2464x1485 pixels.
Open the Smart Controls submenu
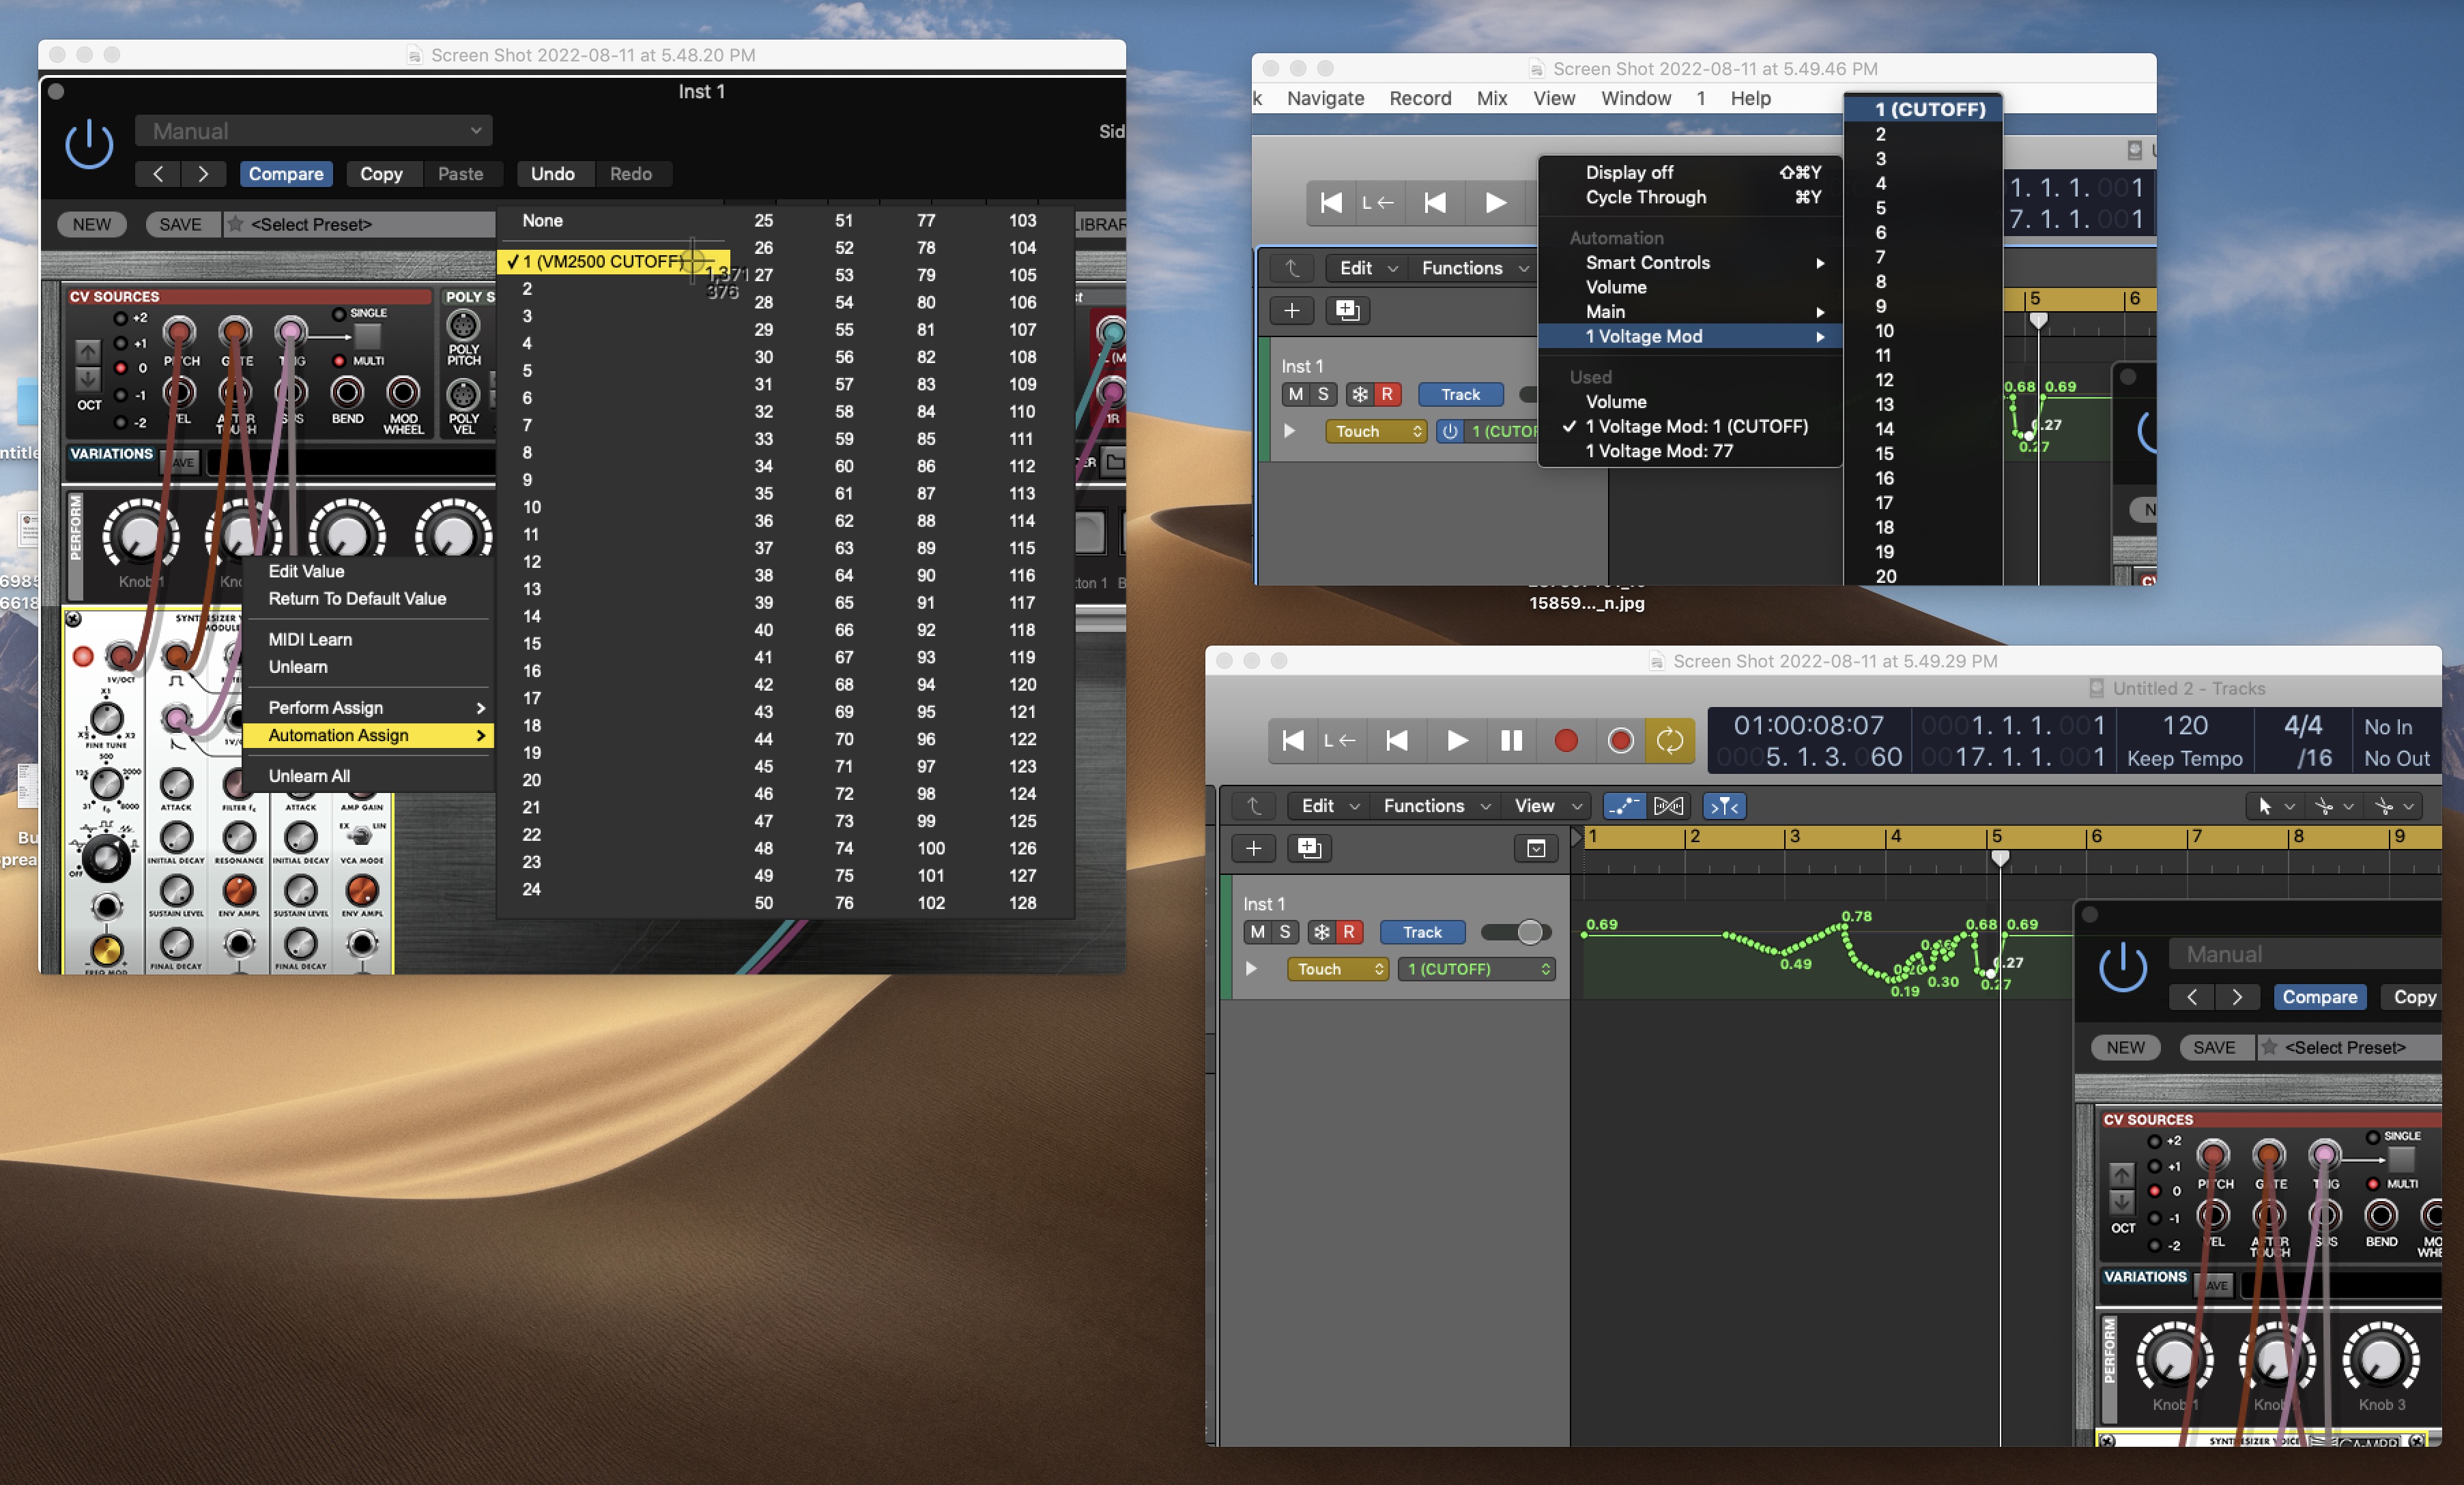tap(1690, 263)
